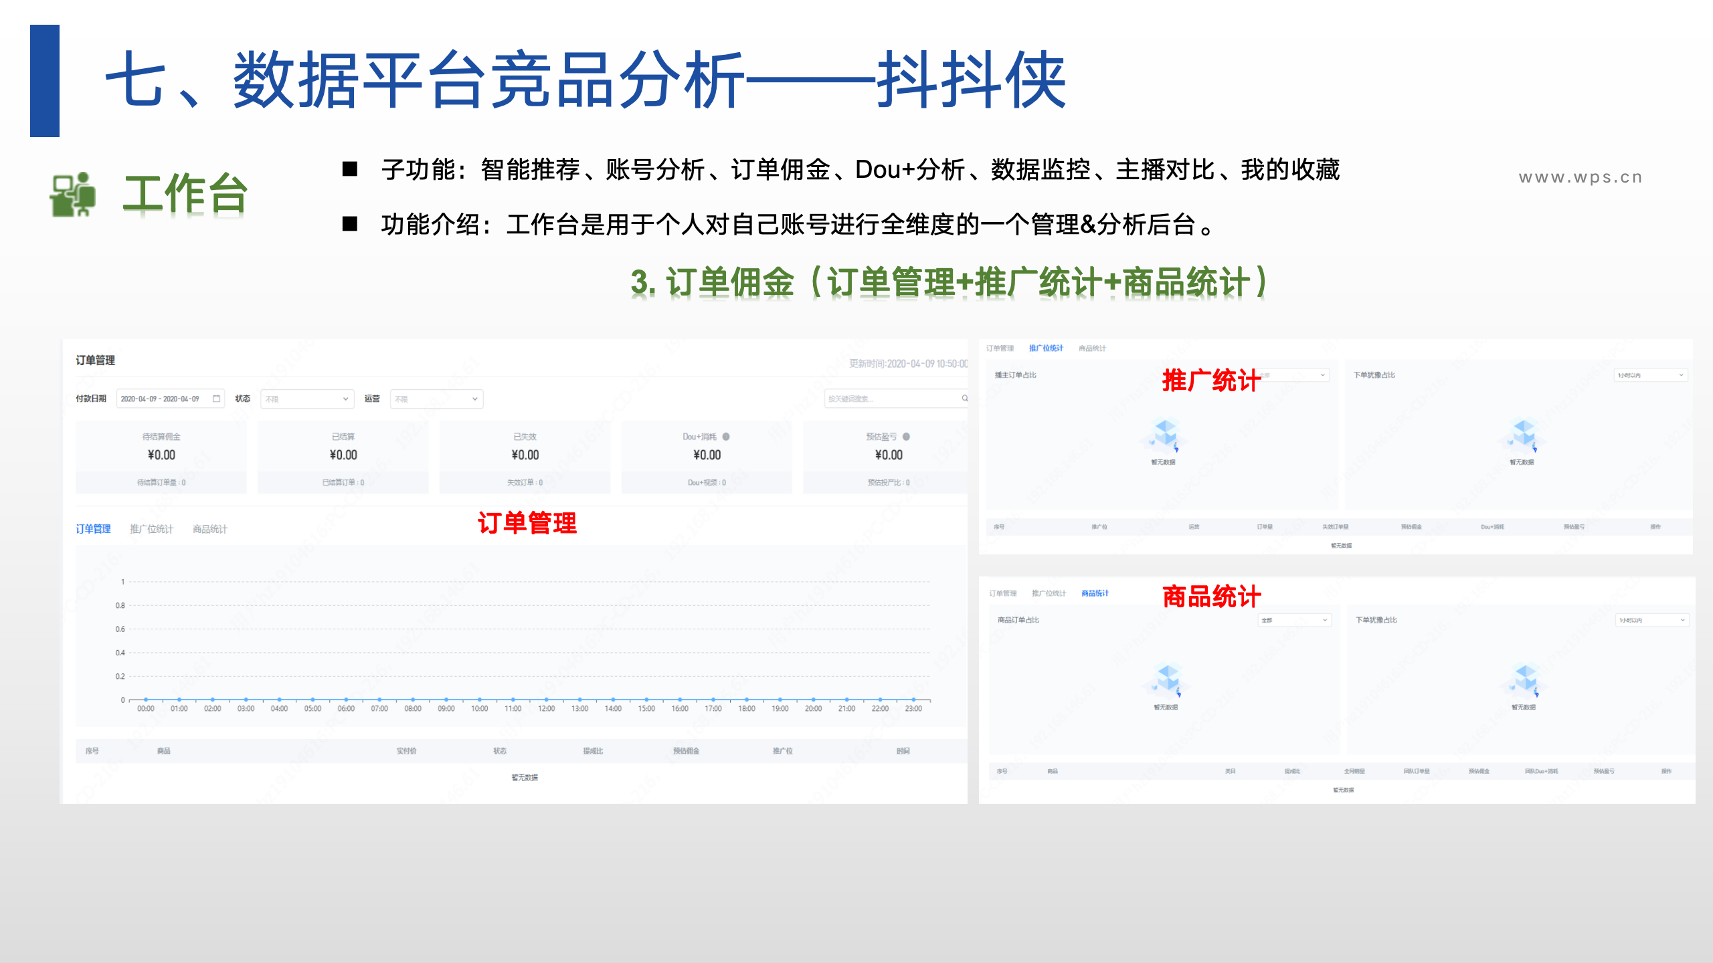Click the Dou+消耗 ¥0.00 card
The height and width of the screenshot is (963, 1713).
tap(707, 458)
